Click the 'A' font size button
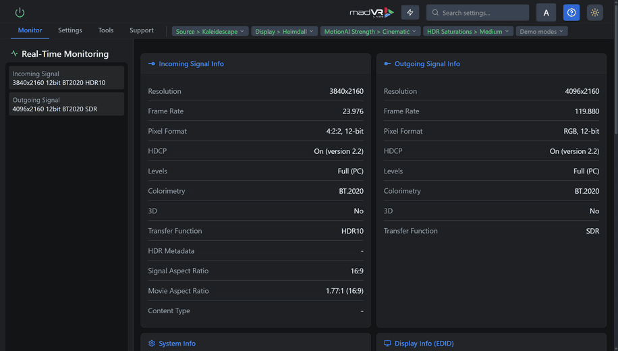This screenshot has width=618, height=351. point(546,12)
